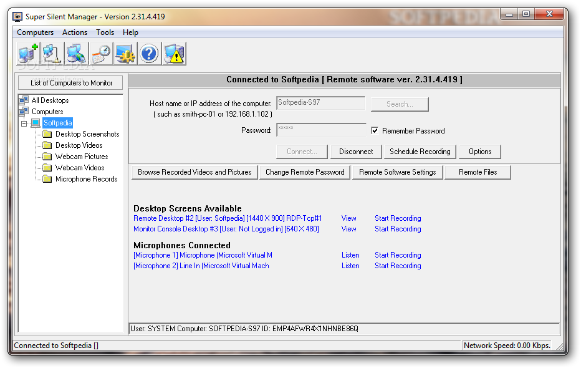Viewport: 581px width, 368px height.
Task: Open the Remote Desktop #2 link
Action: coord(228,218)
